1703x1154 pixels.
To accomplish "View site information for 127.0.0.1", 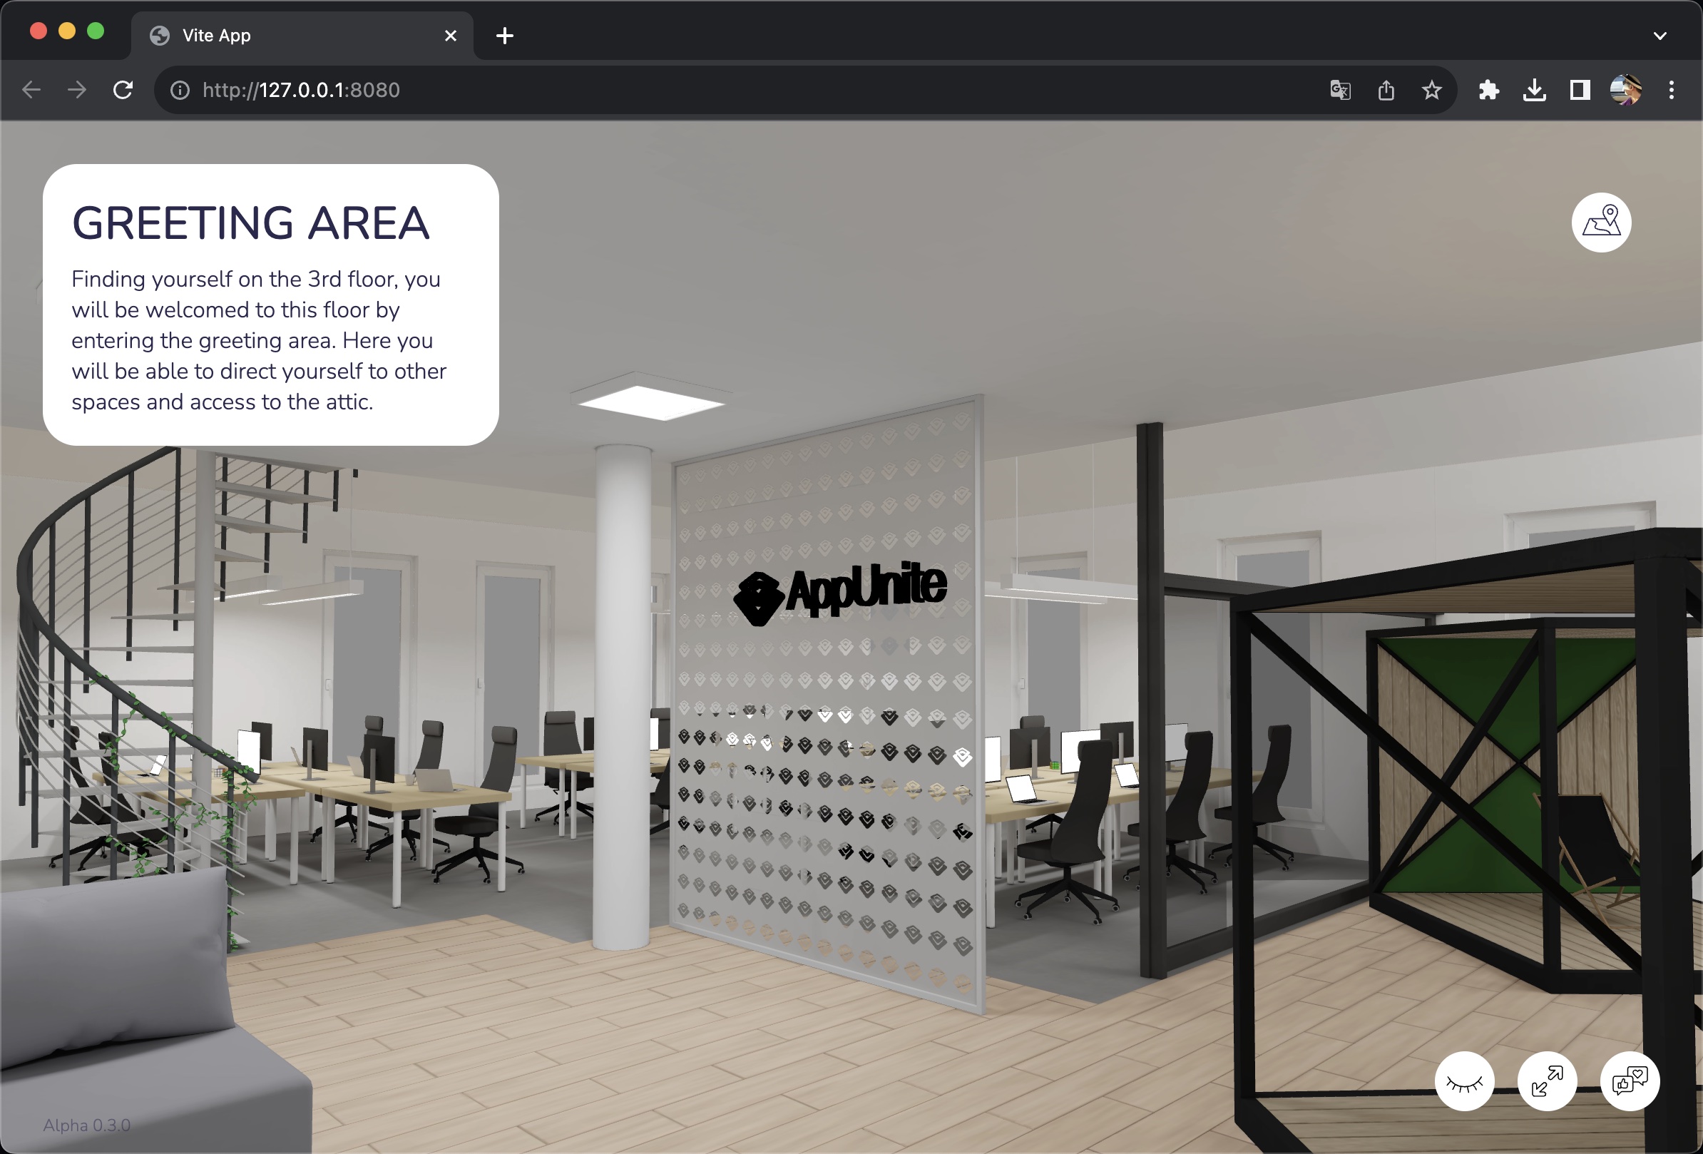I will 180,90.
